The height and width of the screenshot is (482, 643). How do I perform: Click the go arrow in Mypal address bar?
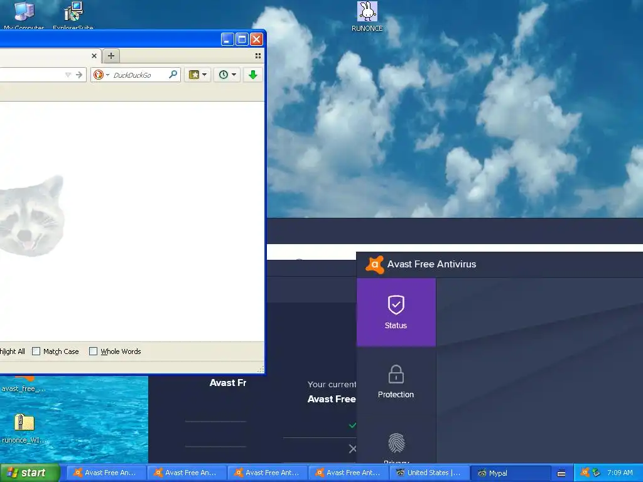point(79,75)
